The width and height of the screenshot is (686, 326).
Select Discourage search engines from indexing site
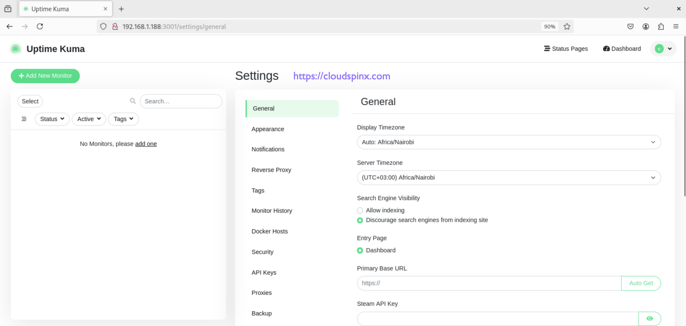(x=360, y=220)
